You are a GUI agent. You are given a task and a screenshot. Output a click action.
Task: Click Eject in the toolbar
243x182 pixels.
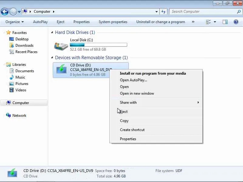(60, 22)
